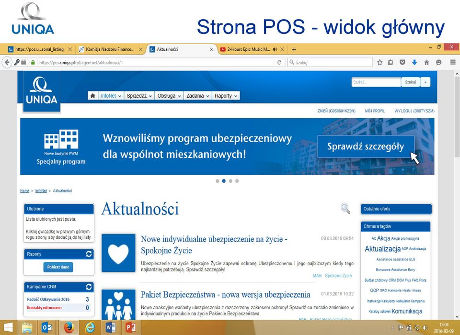Refresh the Kampanie CRM panel
Screen dimensions: 460x335
(89, 287)
